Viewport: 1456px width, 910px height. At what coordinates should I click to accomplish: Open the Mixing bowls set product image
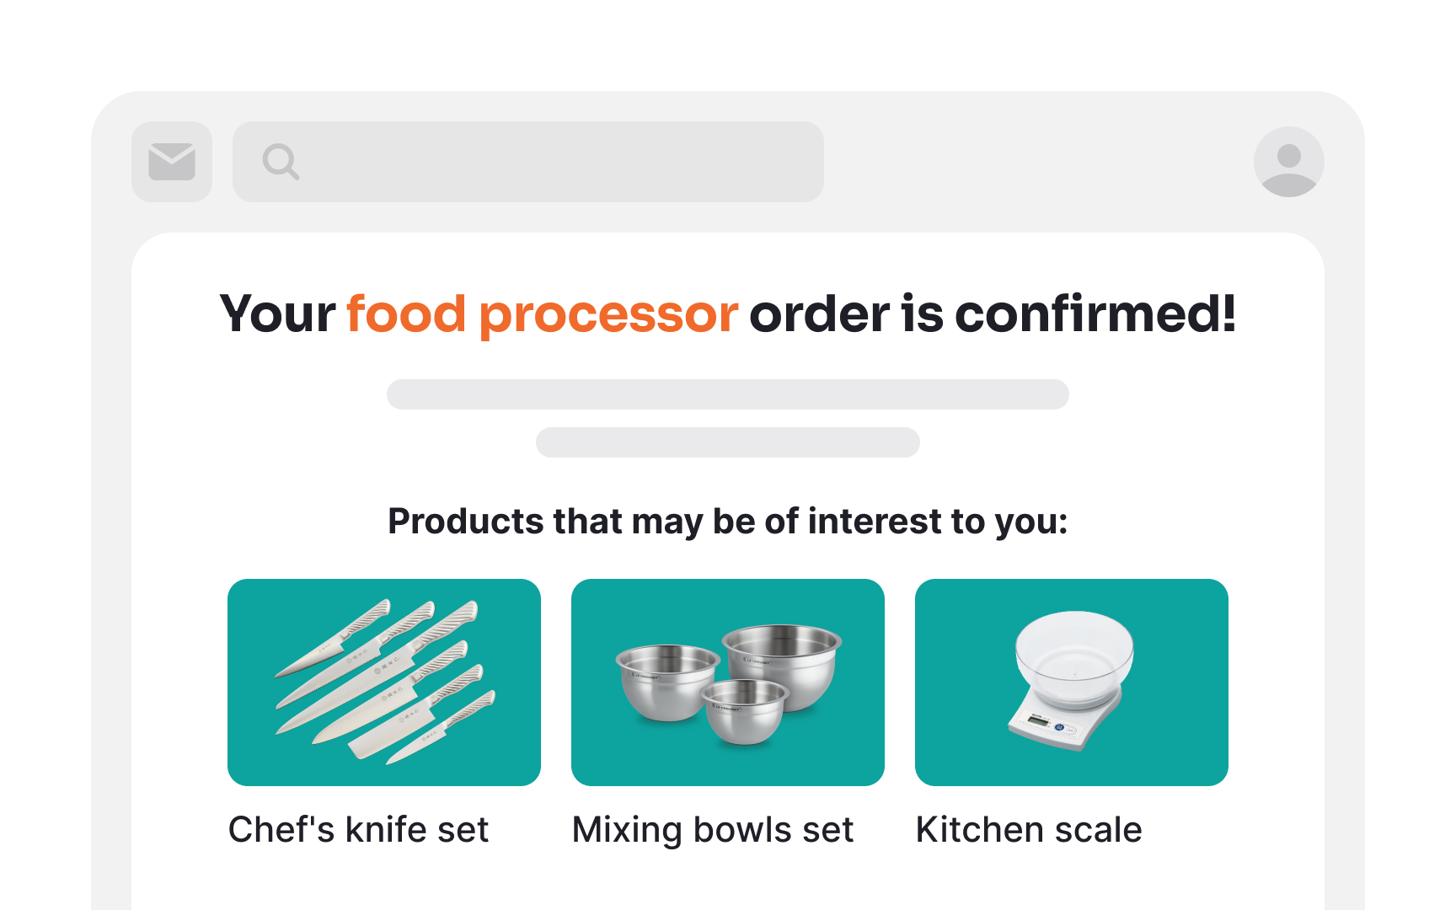pyautogui.click(x=728, y=682)
